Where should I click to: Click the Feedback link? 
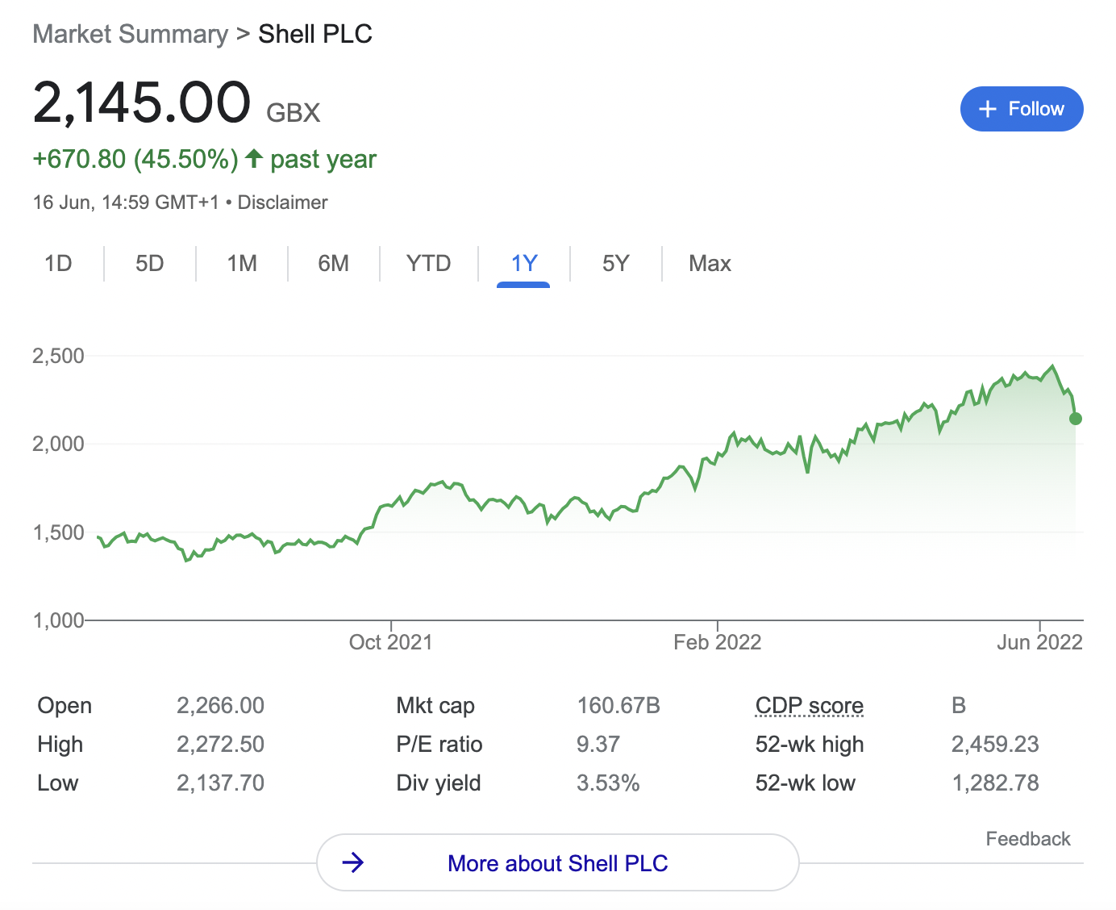pyautogui.click(x=1028, y=839)
